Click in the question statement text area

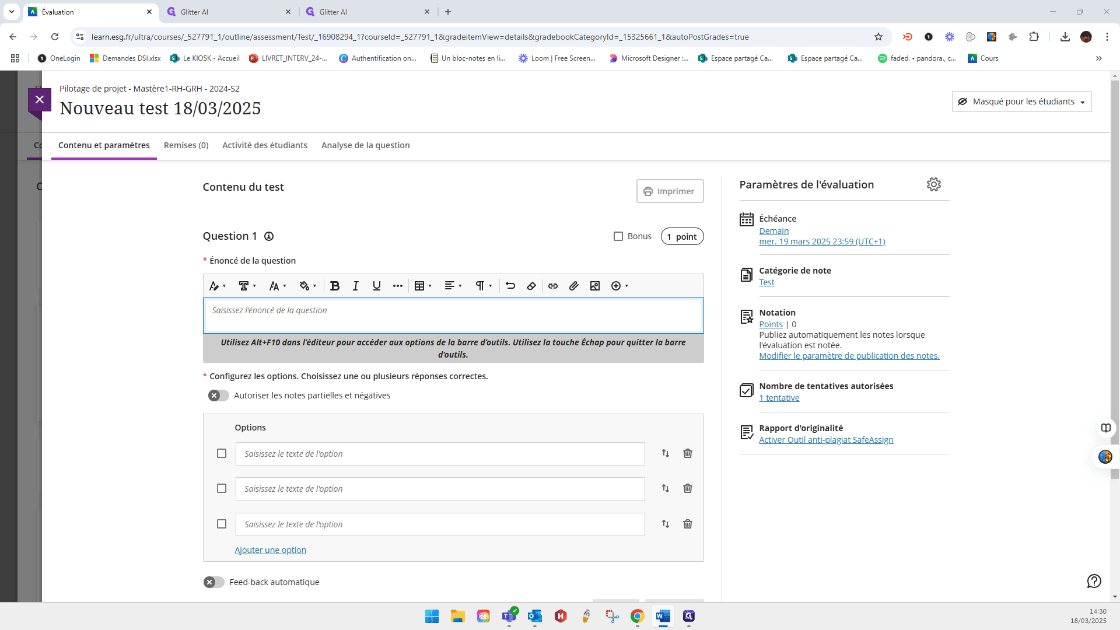tap(453, 316)
